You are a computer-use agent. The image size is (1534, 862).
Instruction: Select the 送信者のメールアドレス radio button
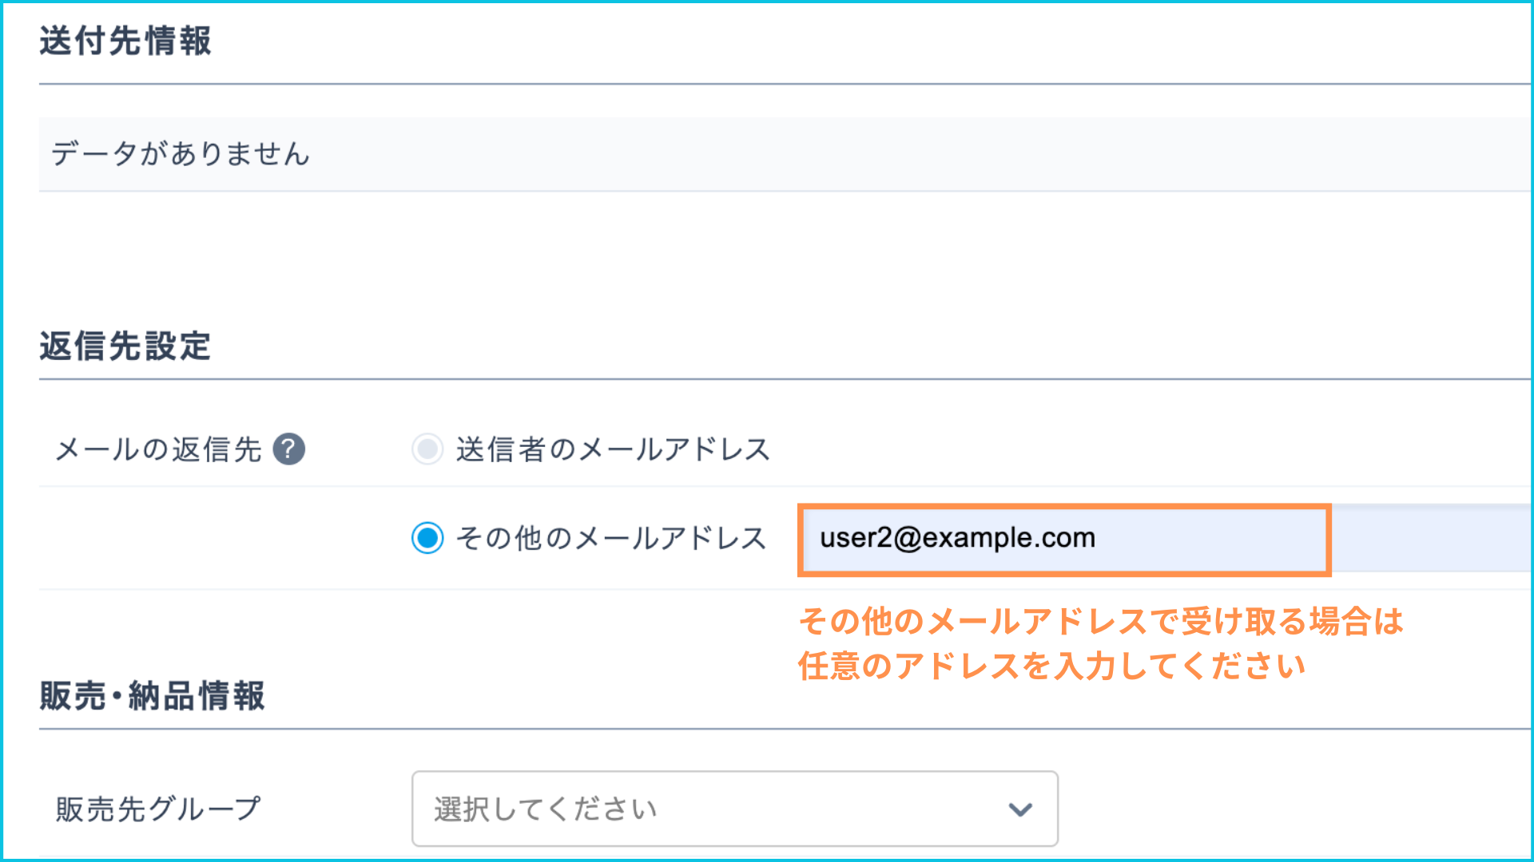(x=427, y=449)
